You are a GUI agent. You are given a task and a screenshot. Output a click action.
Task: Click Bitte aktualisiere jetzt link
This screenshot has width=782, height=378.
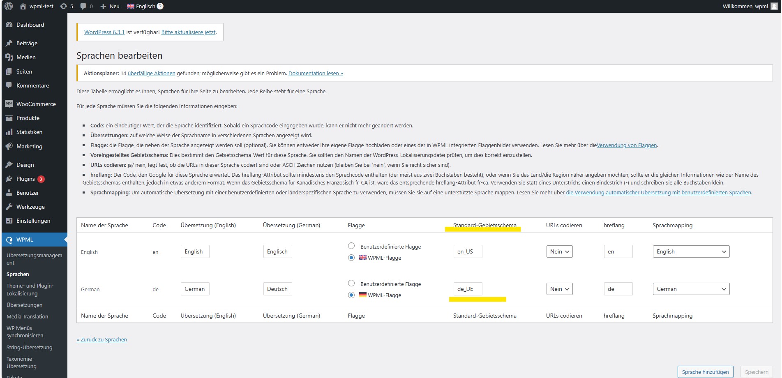[188, 32]
